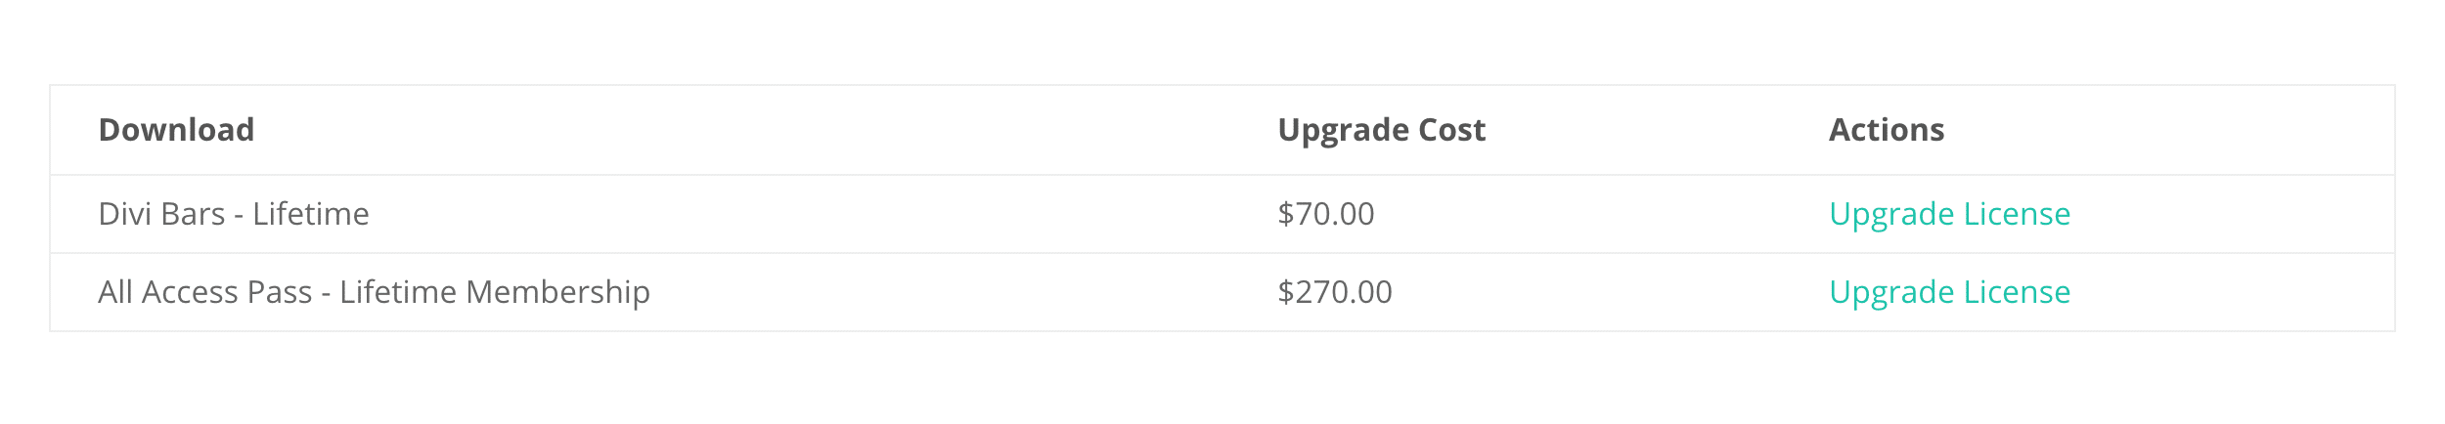Open the $270.00 license upgrade link
This screenshot has width=2445, height=424.
coord(1949,292)
